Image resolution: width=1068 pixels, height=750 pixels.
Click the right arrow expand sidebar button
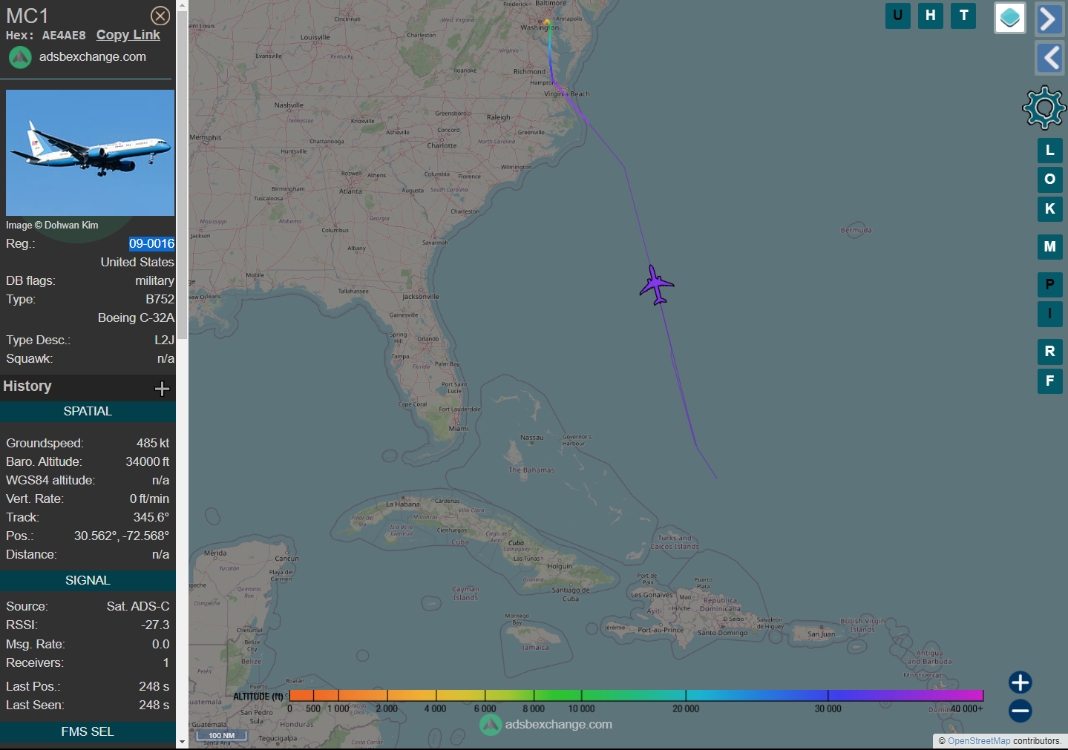[1049, 19]
